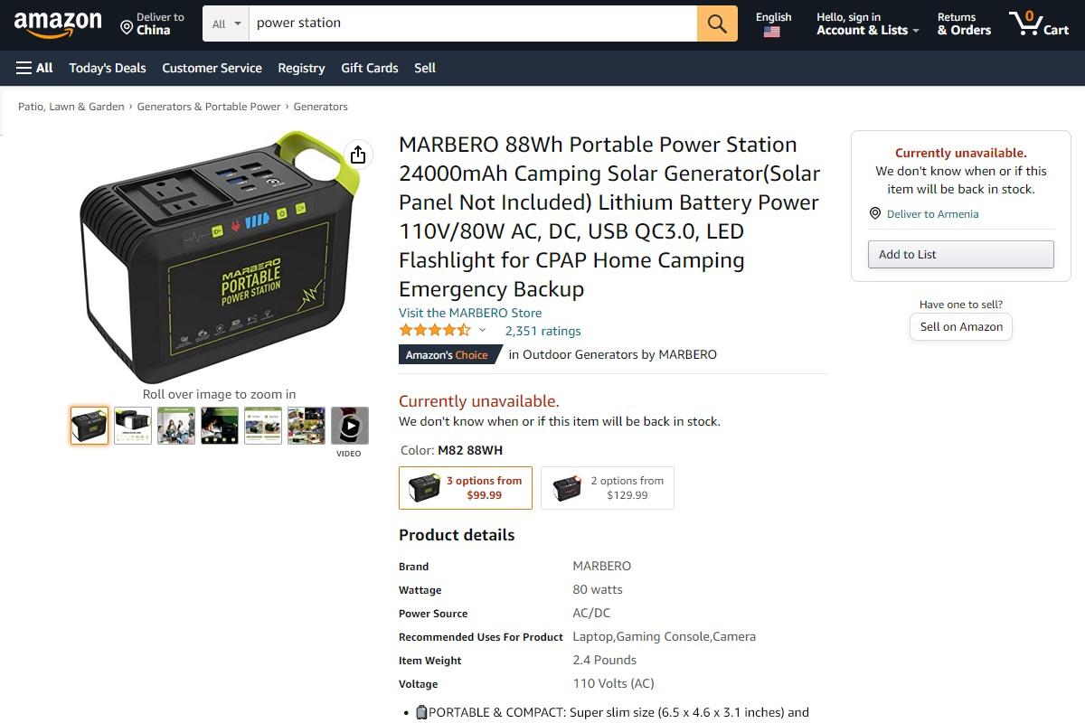The image size is (1085, 723).
Task: Expand the Account & Lists dropdown
Action: point(867,23)
